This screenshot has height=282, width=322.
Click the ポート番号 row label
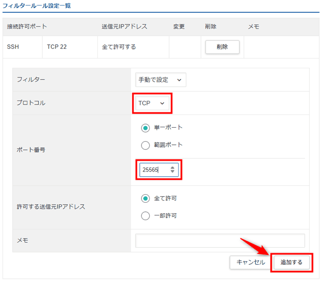[31, 150]
